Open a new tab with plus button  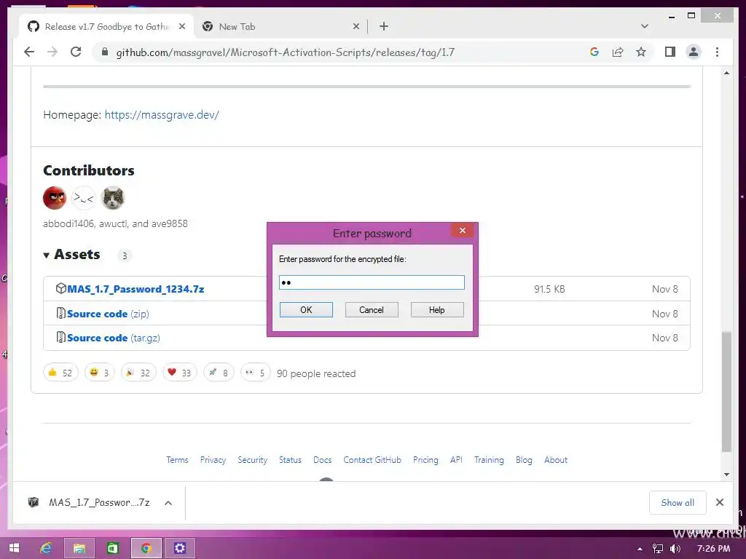[384, 27]
